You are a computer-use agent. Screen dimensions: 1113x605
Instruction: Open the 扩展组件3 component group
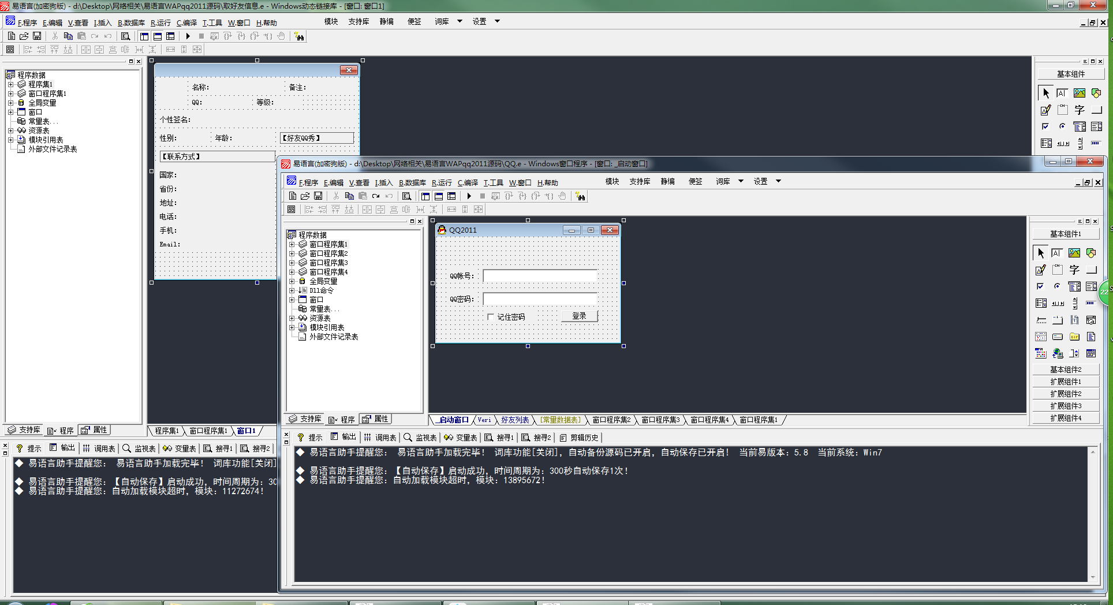(x=1066, y=406)
